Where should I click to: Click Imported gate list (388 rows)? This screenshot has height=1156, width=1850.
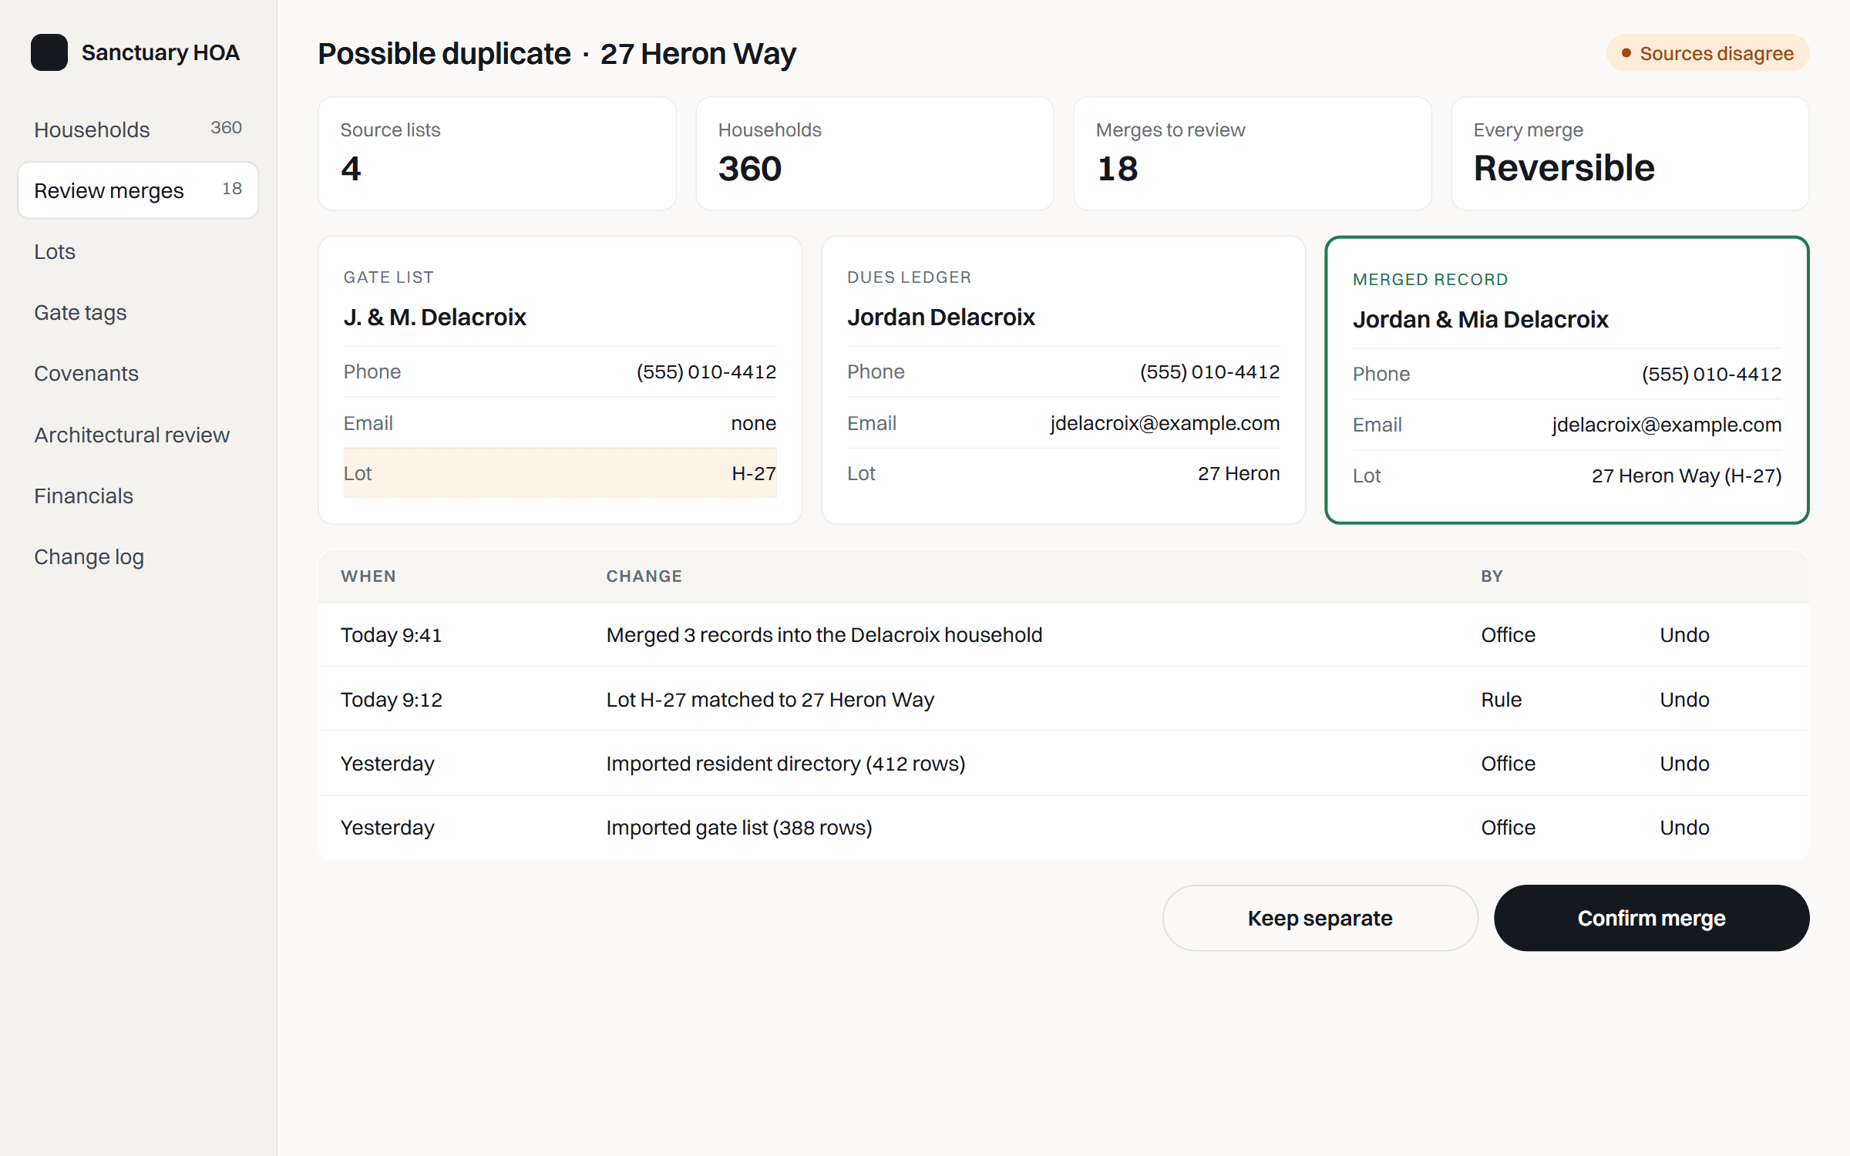pos(738,828)
